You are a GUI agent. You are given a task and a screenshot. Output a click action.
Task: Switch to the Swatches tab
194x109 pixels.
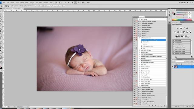[x=180, y=10]
